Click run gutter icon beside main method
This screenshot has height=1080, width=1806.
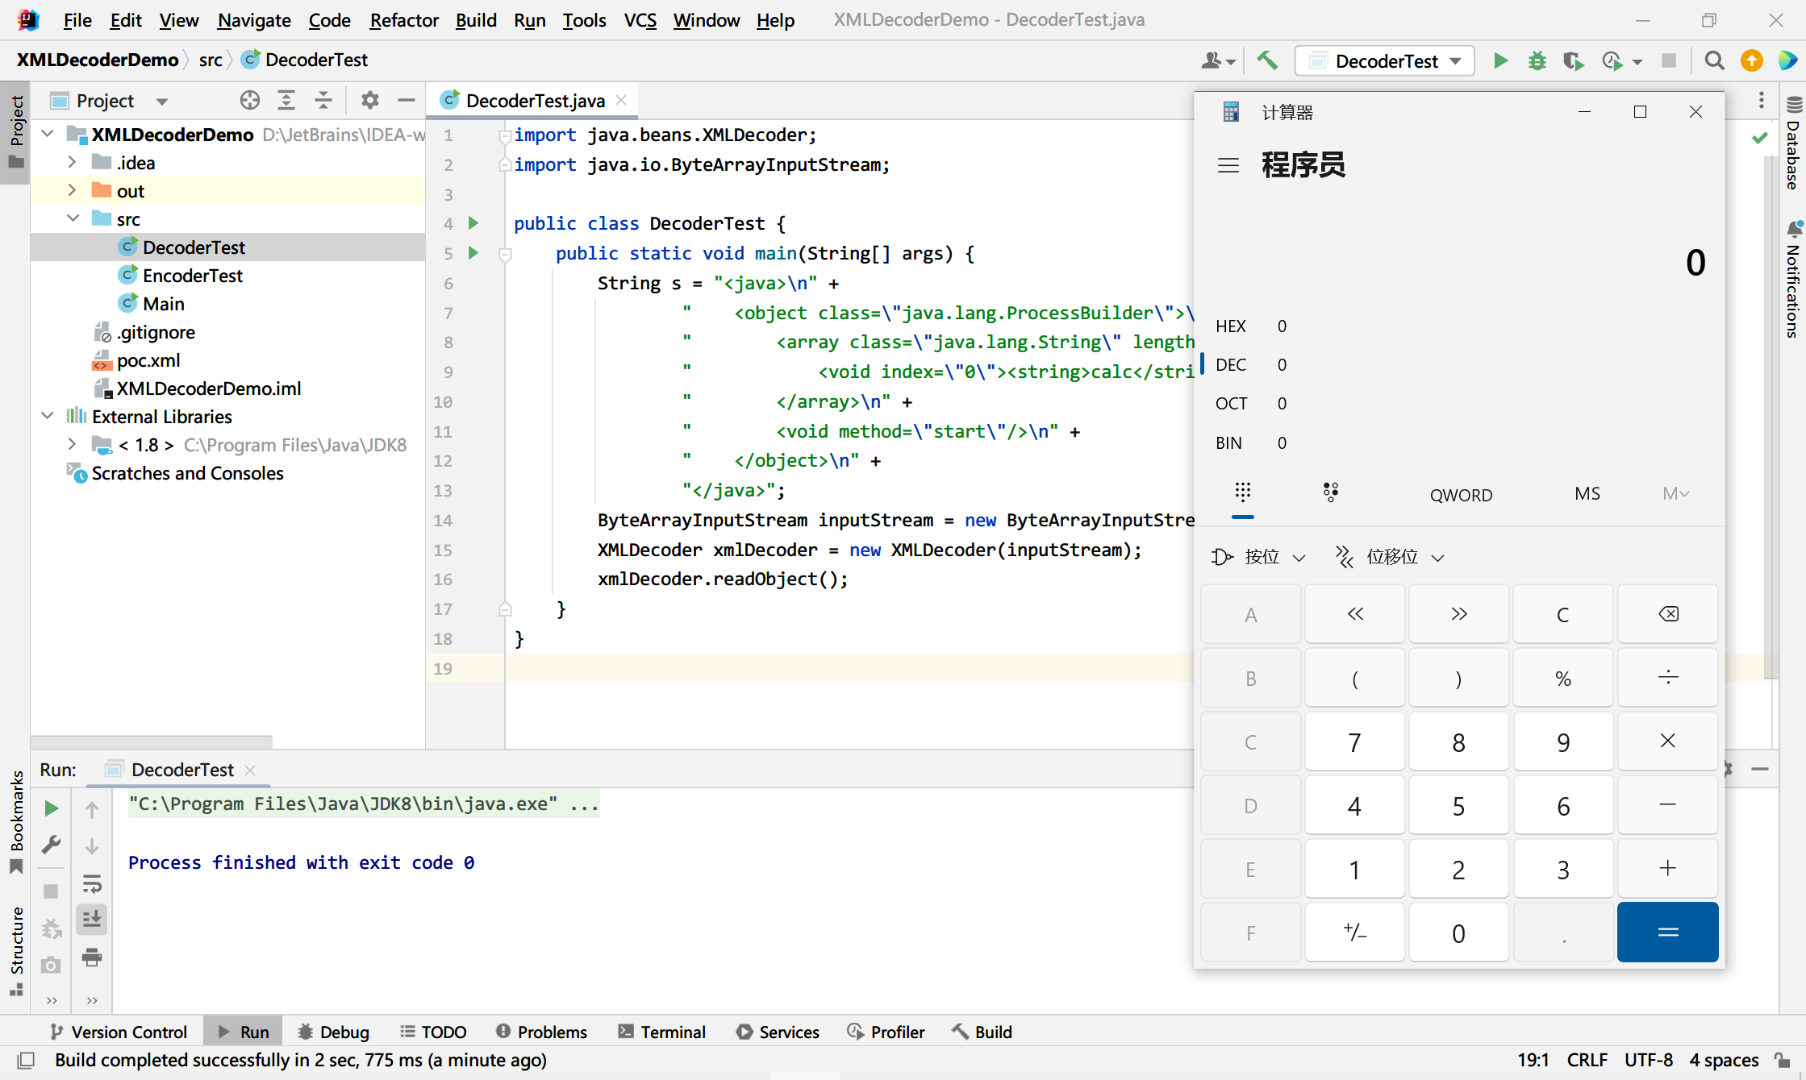pyautogui.click(x=473, y=253)
